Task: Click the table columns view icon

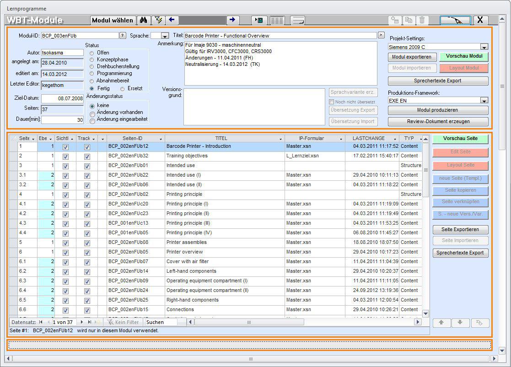Action: (x=277, y=20)
